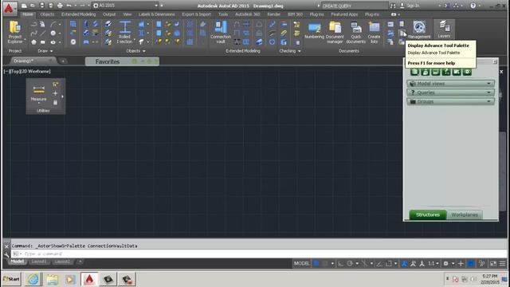This screenshot has width=510, height=287.
Task: Click the Display Advance Tool Palette icon
Action: (x=402, y=33)
